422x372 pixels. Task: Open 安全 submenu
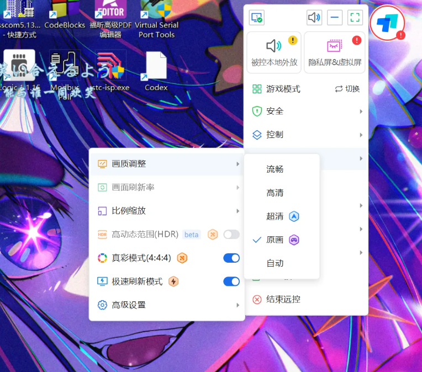[x=306, y=111]
